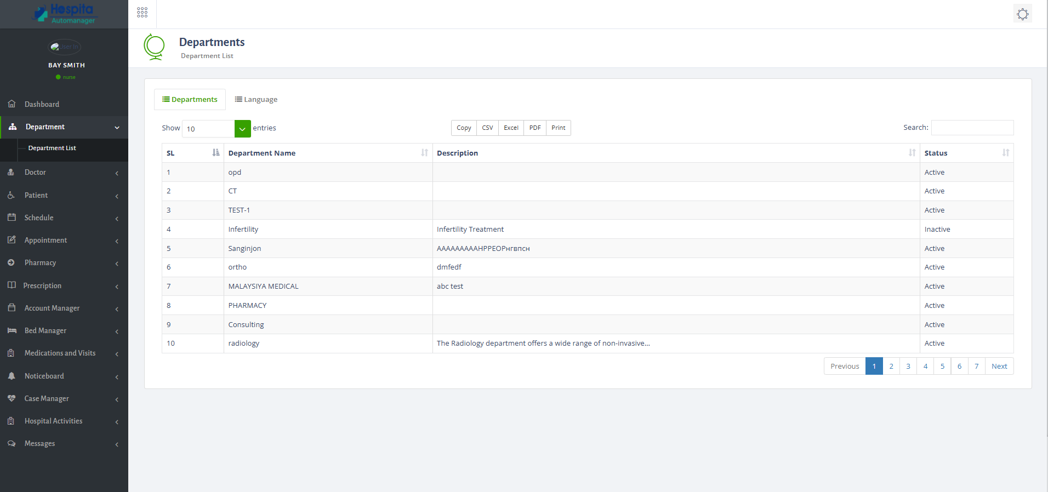Click the Department sitemap icon

(x=13, y=127)
